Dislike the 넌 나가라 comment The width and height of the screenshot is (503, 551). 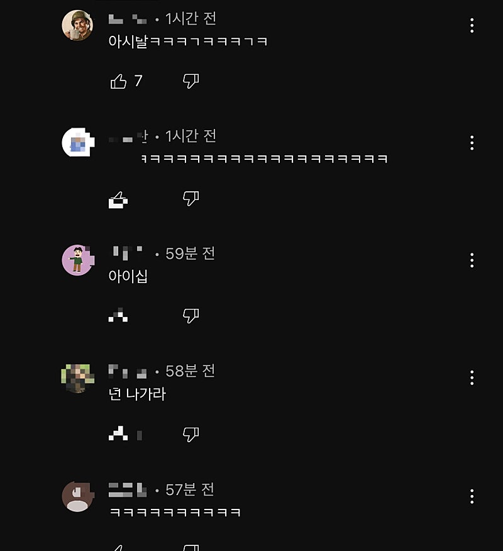191,433
